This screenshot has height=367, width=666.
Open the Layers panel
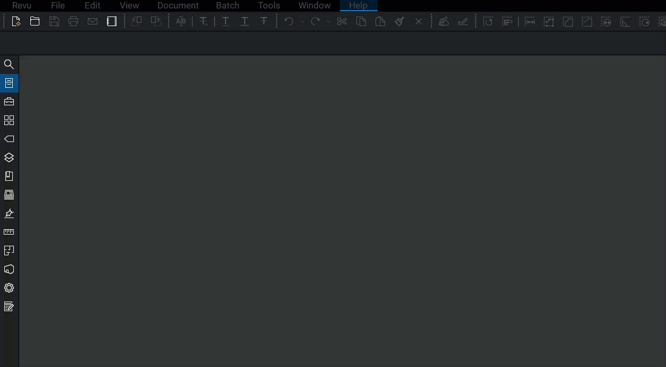[9, 157]
